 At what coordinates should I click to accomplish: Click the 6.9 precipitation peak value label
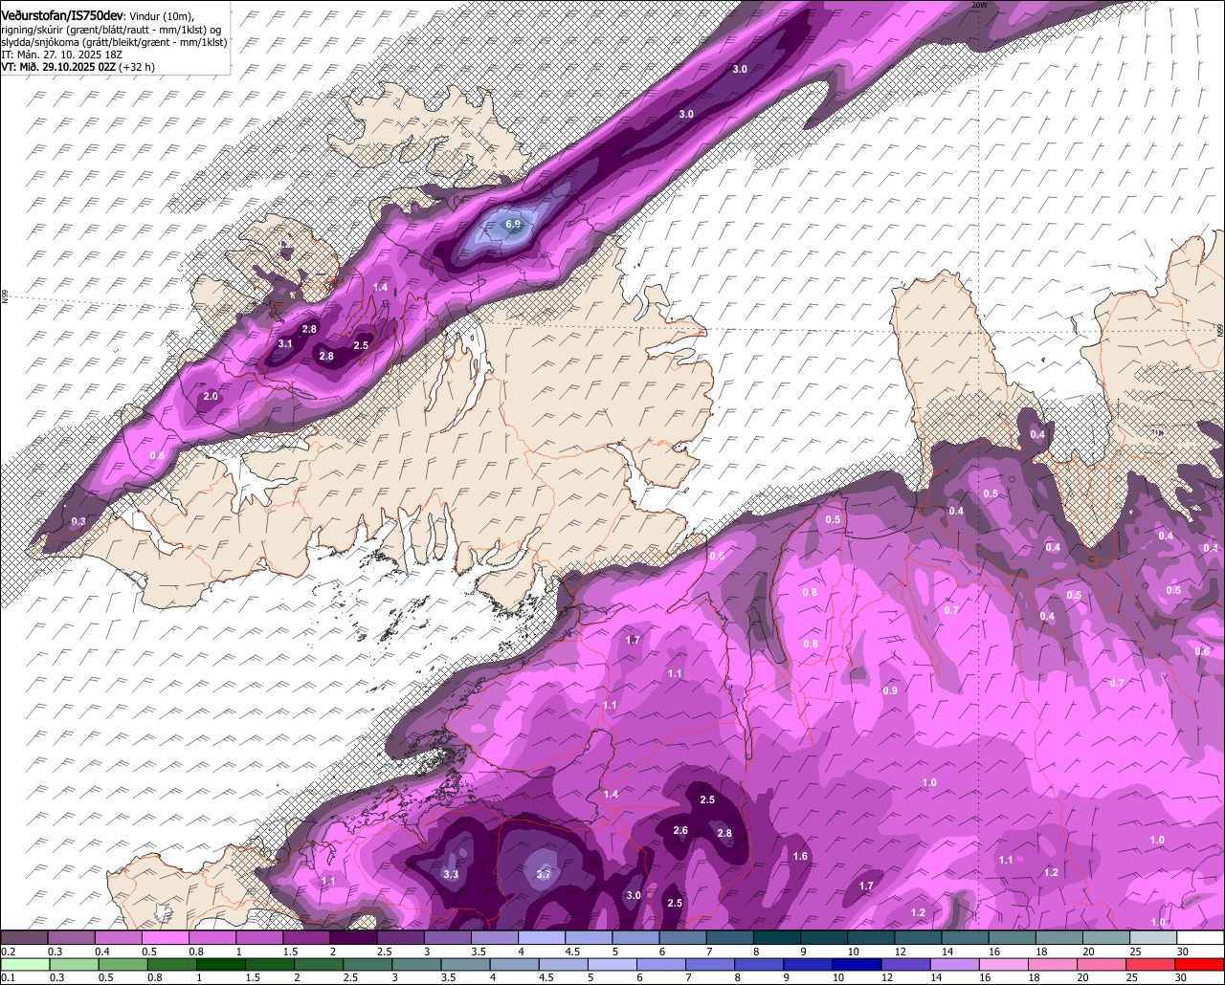(x=513, y=224)
